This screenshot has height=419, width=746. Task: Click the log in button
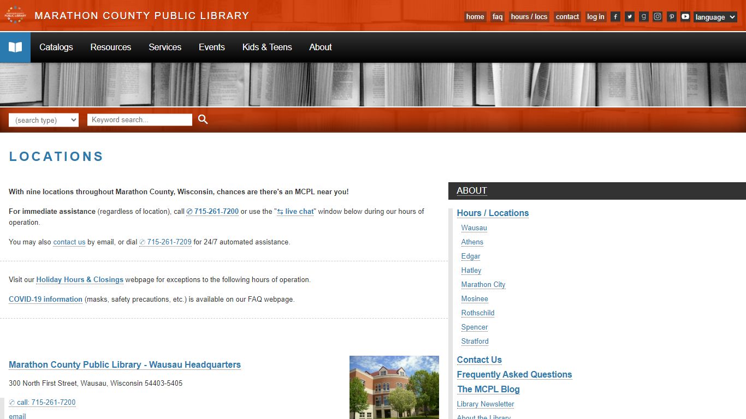(x=596, y=17)
